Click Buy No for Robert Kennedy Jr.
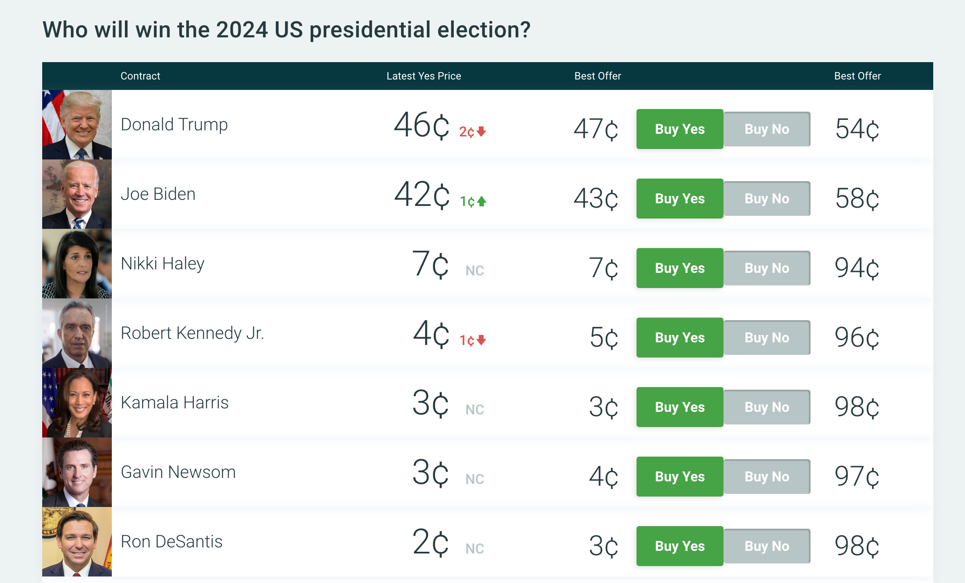Viewport: 965px width, 583px height. [767, 338]
